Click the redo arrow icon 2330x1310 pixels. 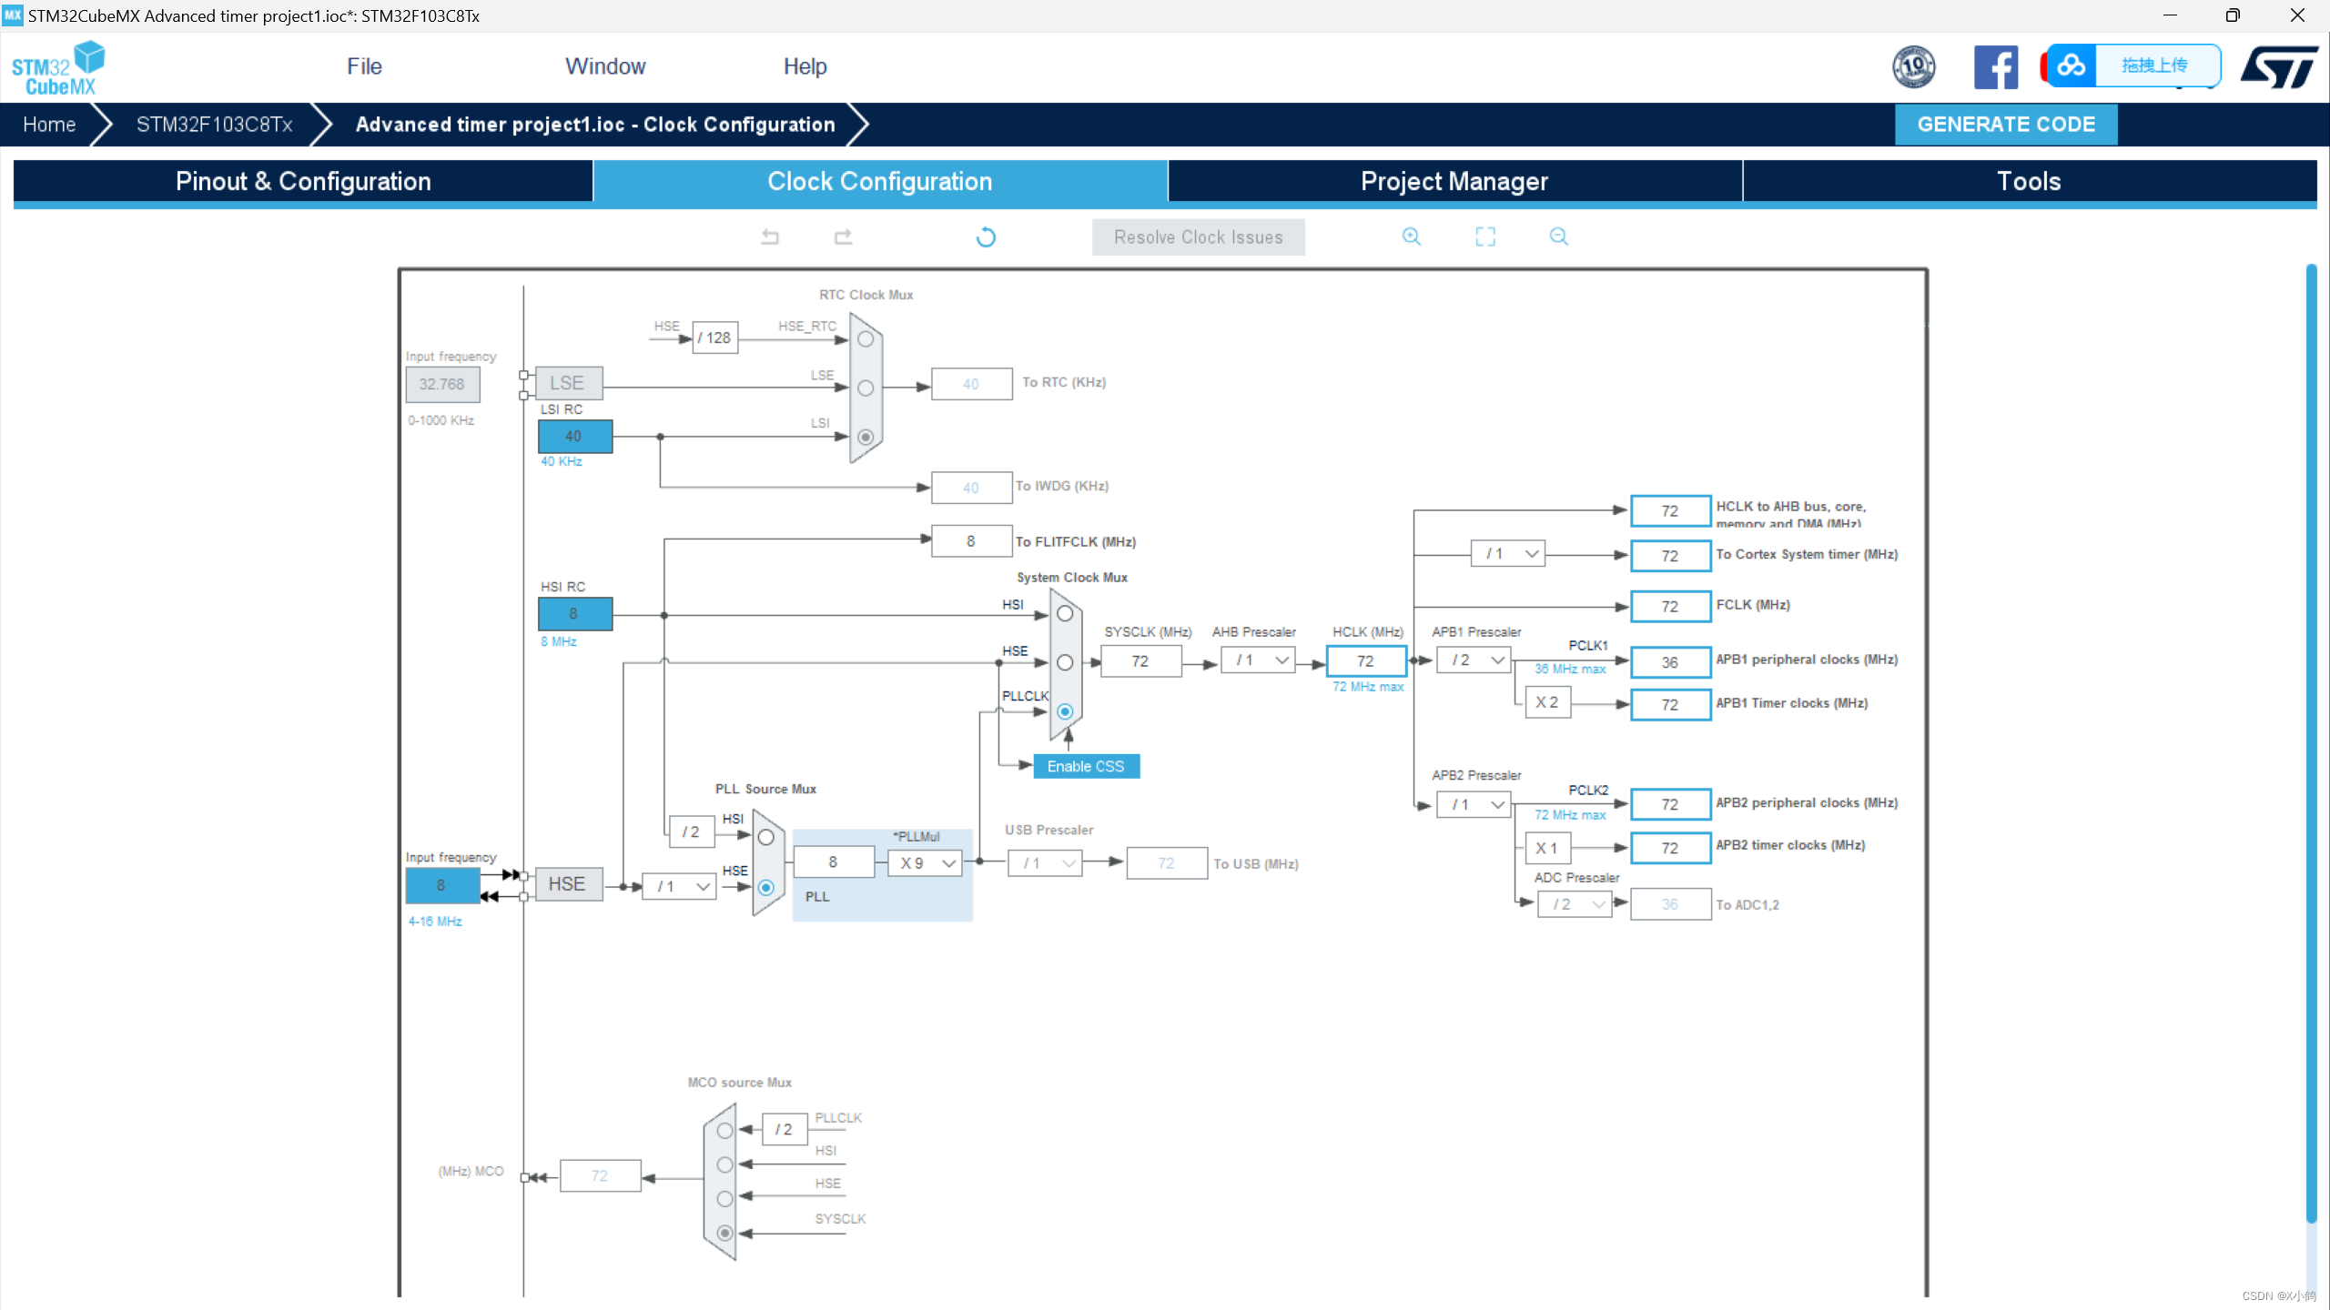click(x=842, y=237)
